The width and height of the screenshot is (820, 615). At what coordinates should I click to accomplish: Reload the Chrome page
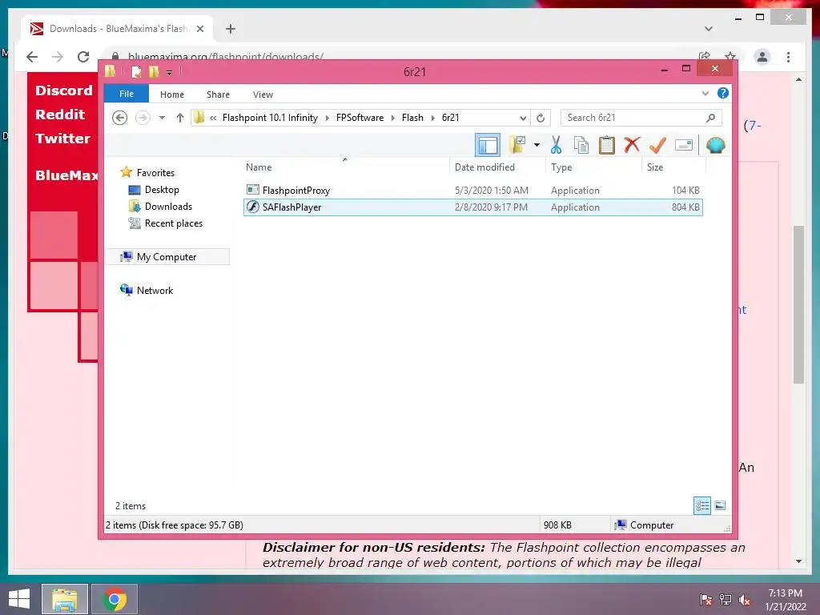click(x=83, y=57)
